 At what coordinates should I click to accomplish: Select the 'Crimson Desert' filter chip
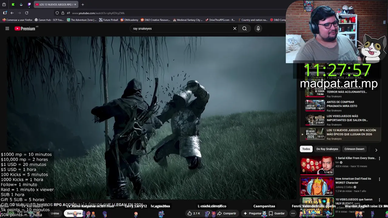point(354,149)
